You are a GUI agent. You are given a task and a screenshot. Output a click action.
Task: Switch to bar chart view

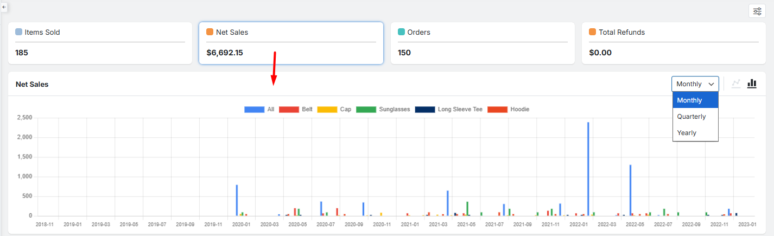(752, 84)
